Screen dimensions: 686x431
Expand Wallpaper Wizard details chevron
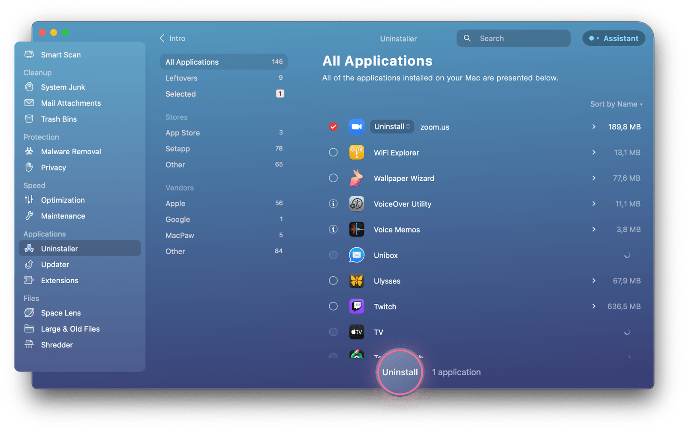click(x=594, y=178)
